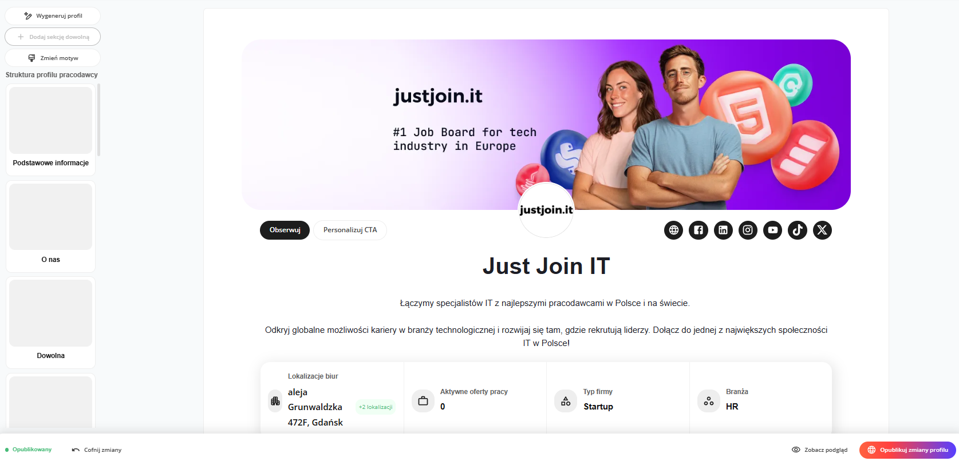
Task: Open the X (Twitter) social icon
Action: pos(822,230)
